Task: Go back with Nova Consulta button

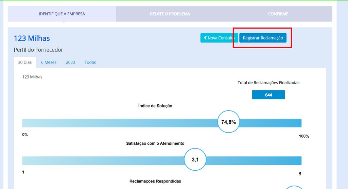Action: (x=219, y=38)
